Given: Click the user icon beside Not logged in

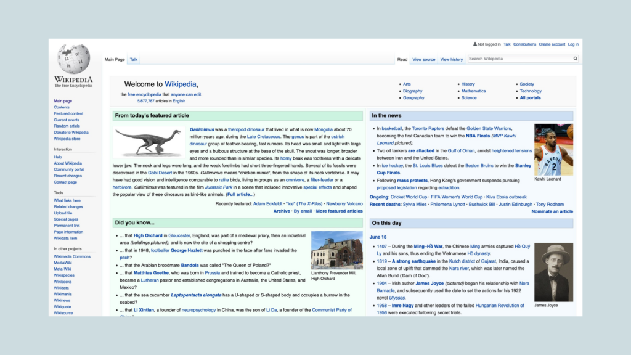Looking at the screenshot, I should tap(475, 44).
